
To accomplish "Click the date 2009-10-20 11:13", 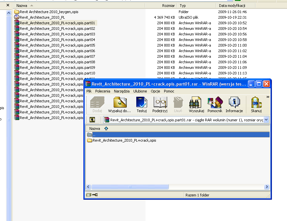I will [232, 73].
